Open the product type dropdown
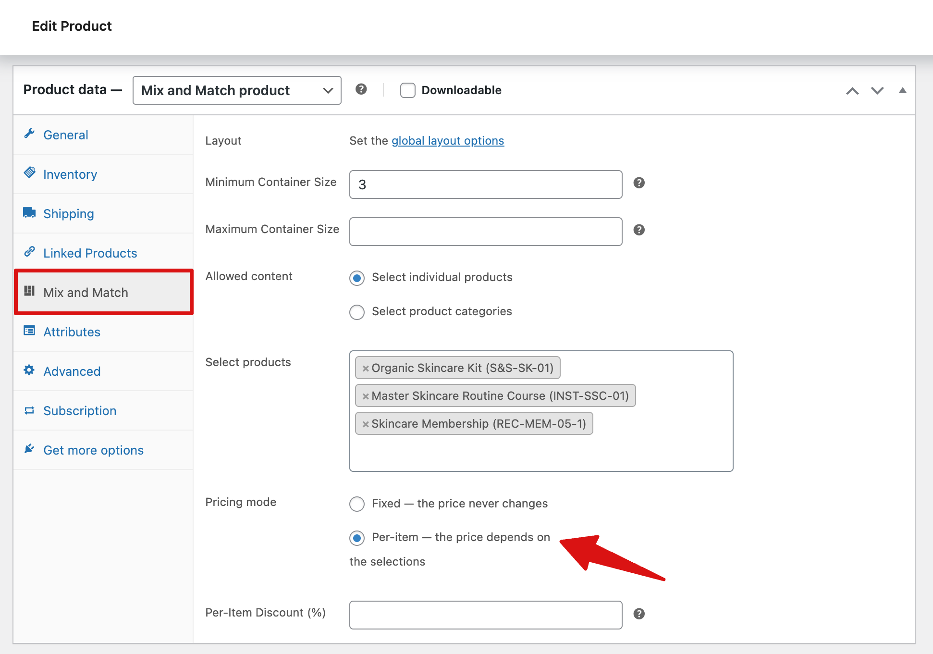This screenshot has width=933, height=654. (x=237, y=90)
